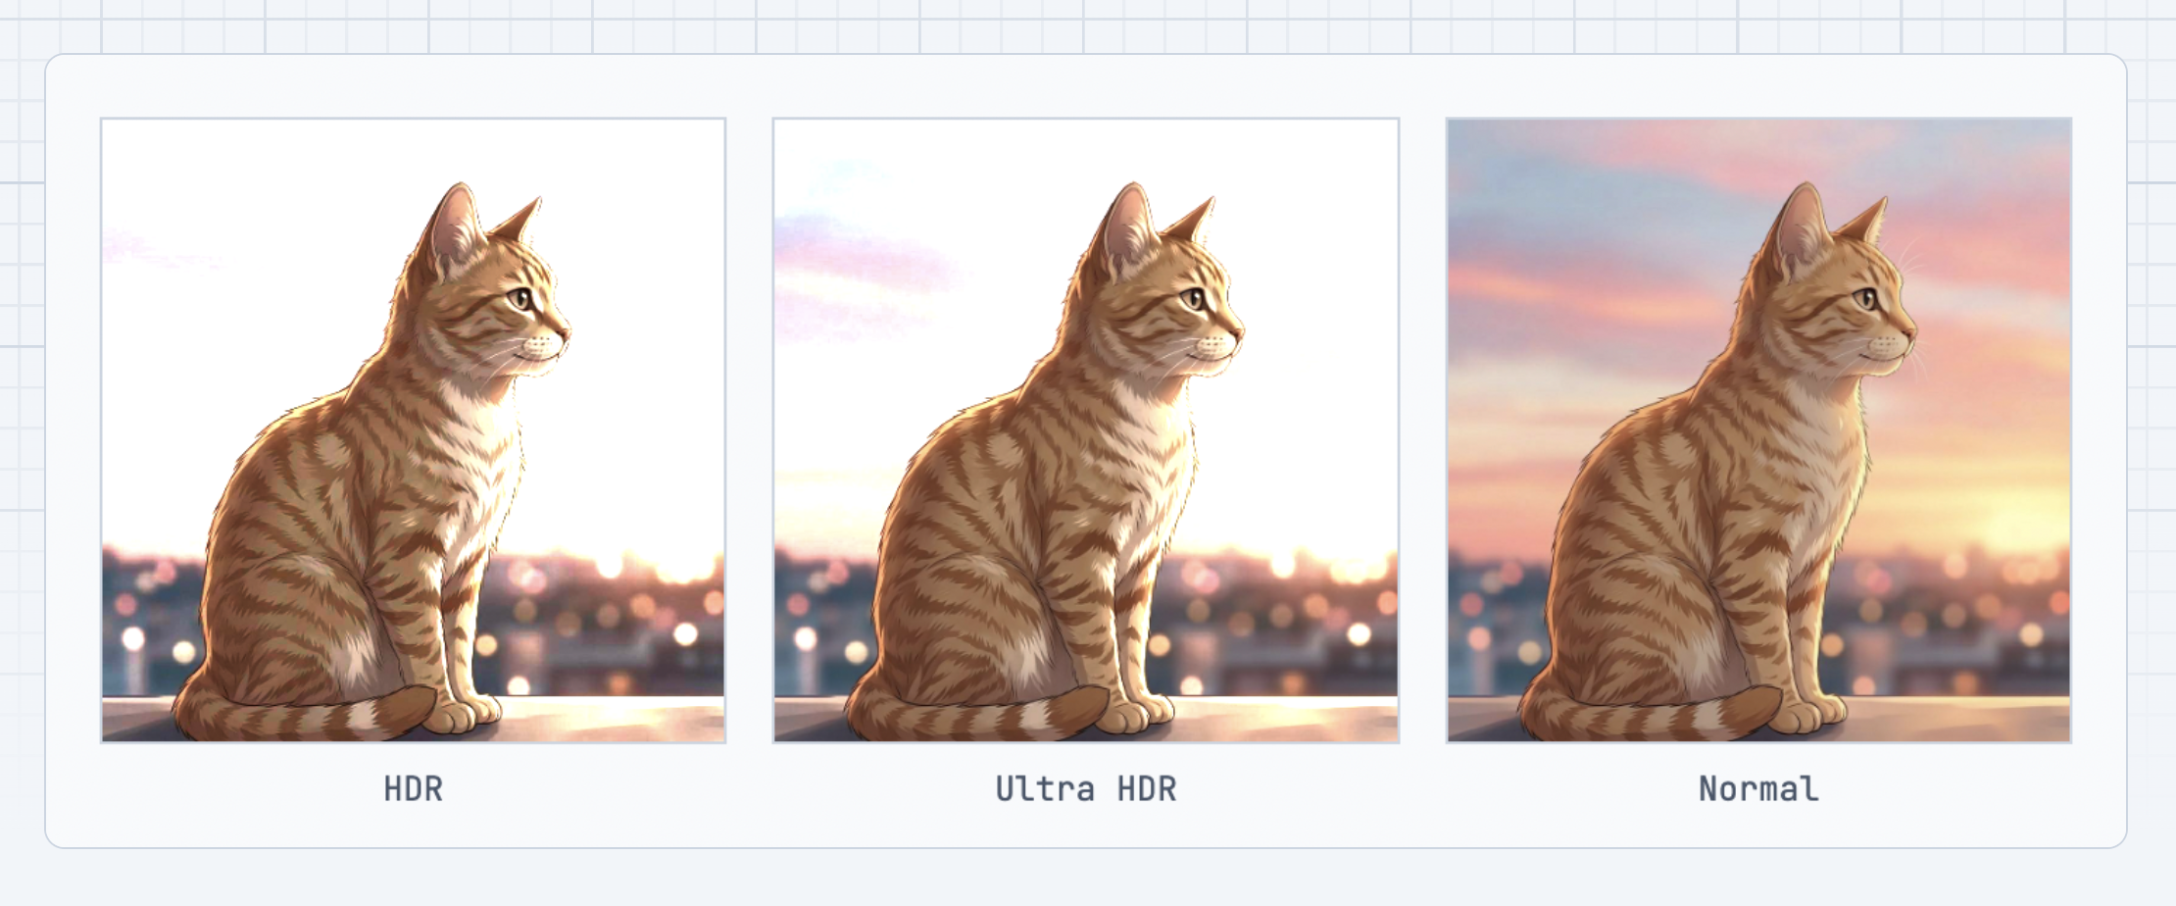Select the Ultra HDR cat image

coord(1086,430)
